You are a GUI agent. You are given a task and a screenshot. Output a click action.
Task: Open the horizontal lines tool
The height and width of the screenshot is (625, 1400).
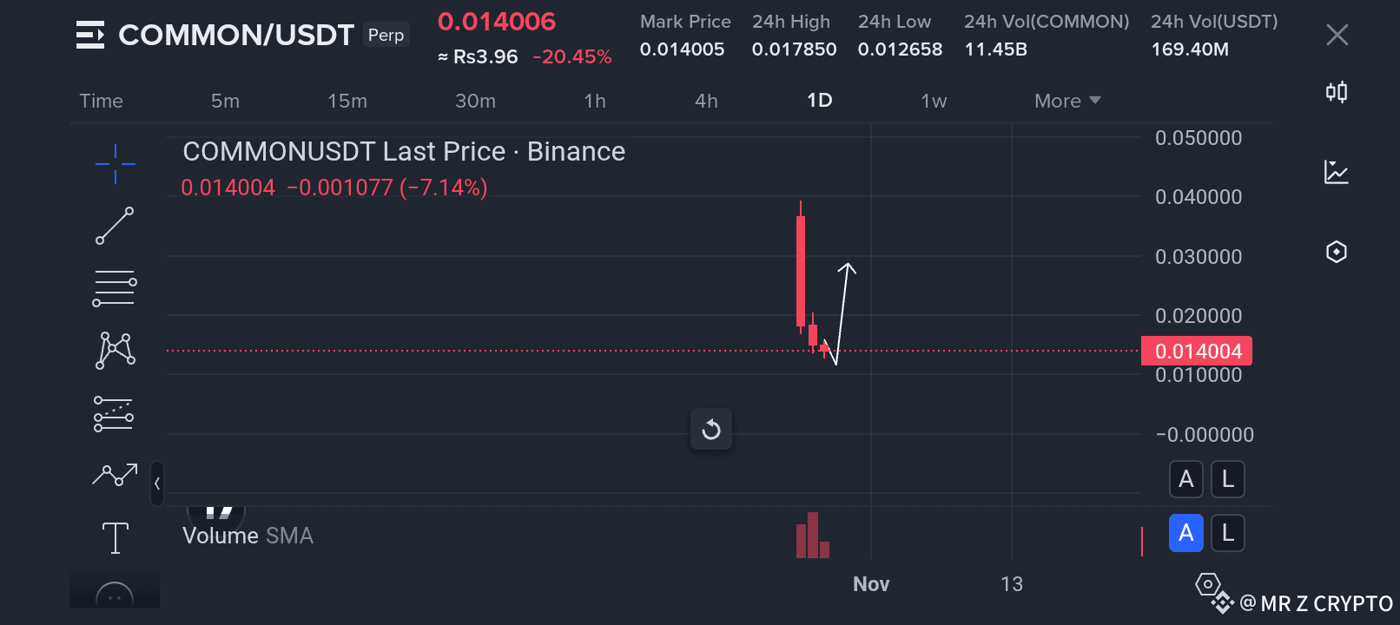(x=115, y=288)
